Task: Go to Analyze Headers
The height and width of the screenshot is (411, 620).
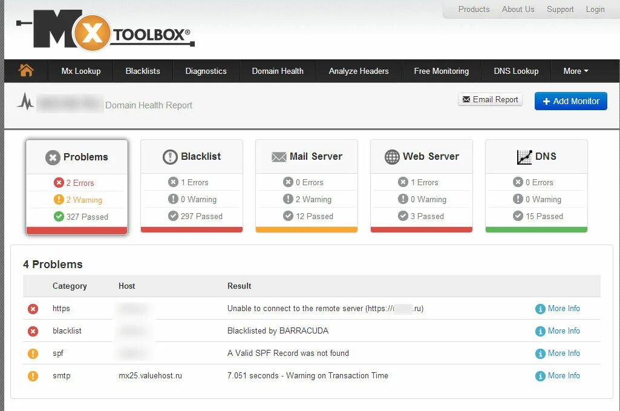Action: 359,71
